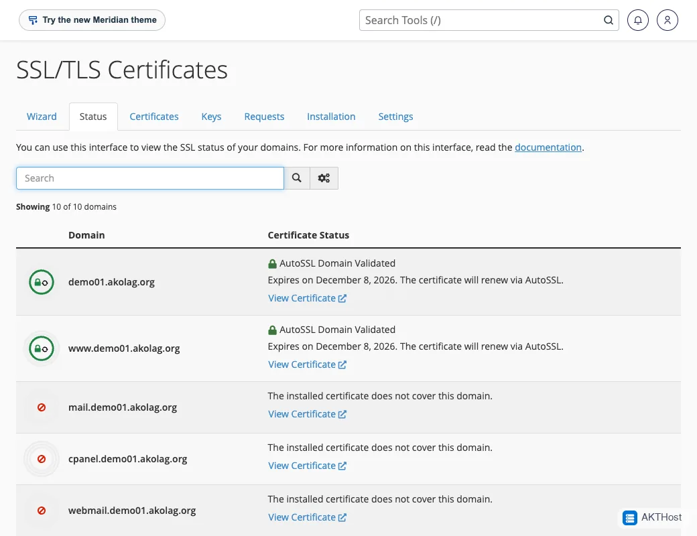The width and height of the screenshot is (697, 536).
Task: Open the notifications bell icon
Action: point(637,20)
